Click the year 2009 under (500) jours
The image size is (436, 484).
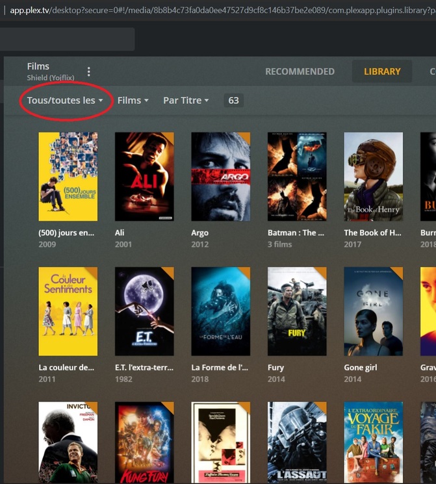pyautogui.click(x=47, y=244)
